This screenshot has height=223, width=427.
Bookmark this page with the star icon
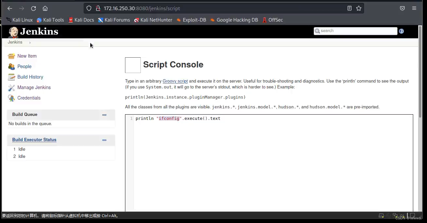(359, 9)
